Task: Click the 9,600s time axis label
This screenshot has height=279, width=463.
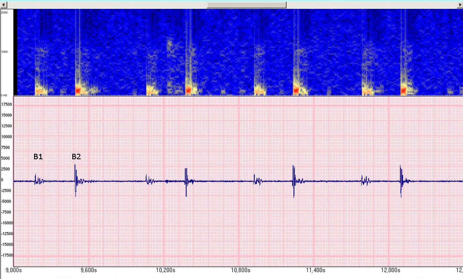Action: 88,269
